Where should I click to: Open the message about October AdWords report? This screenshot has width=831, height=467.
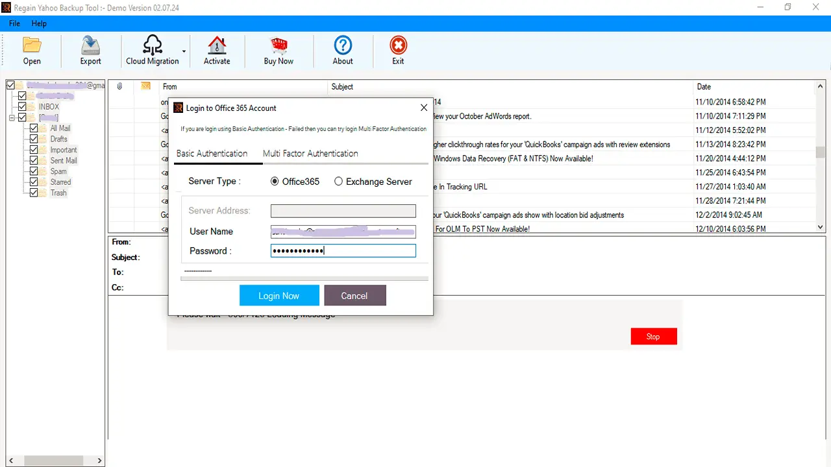tap(482, 116)
